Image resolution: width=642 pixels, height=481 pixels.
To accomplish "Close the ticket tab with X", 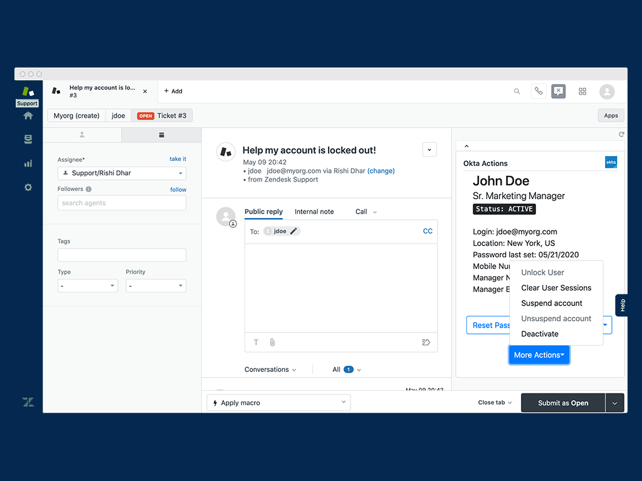I will (x=145, y=91).
